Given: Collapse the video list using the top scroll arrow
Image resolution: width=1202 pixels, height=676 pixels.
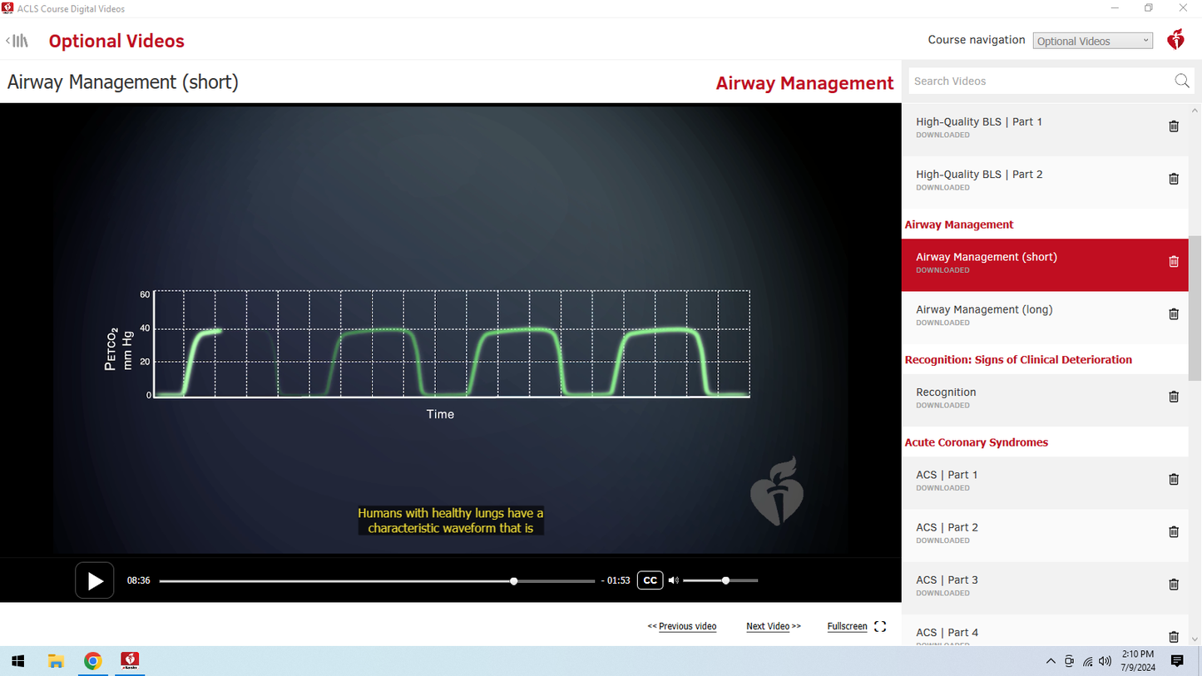Looking at the screenshot, I should point(1195,109).
